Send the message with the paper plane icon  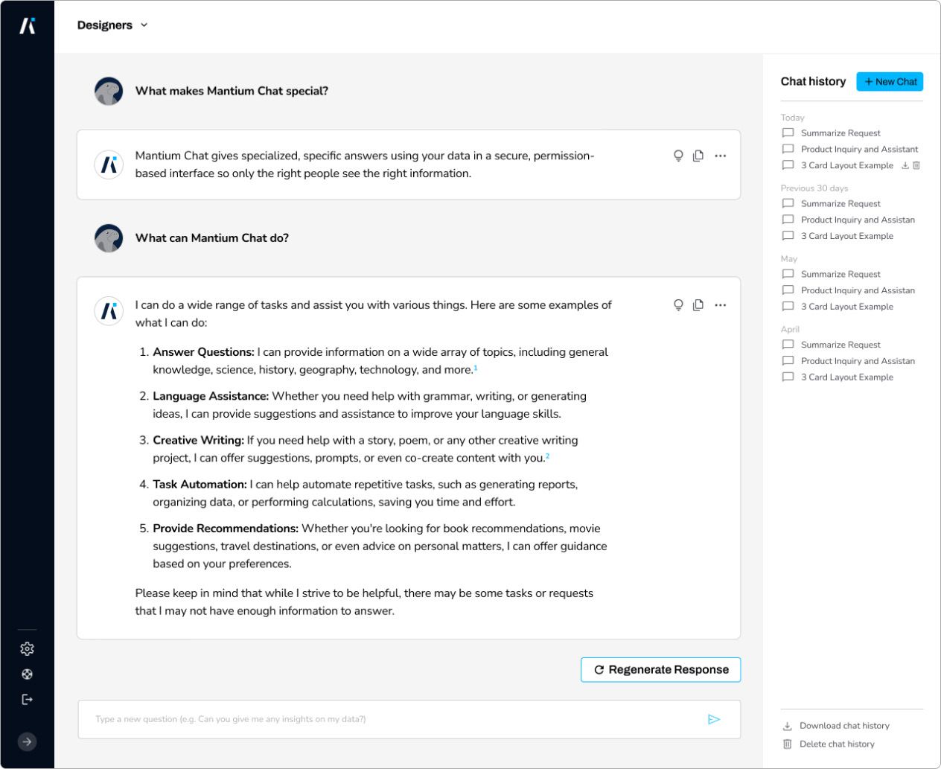click(714, 719)
